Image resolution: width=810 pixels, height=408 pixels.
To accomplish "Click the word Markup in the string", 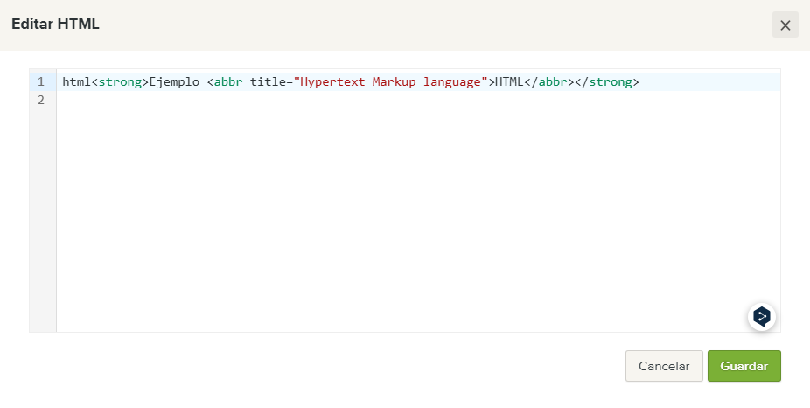I will coord(395,81).
